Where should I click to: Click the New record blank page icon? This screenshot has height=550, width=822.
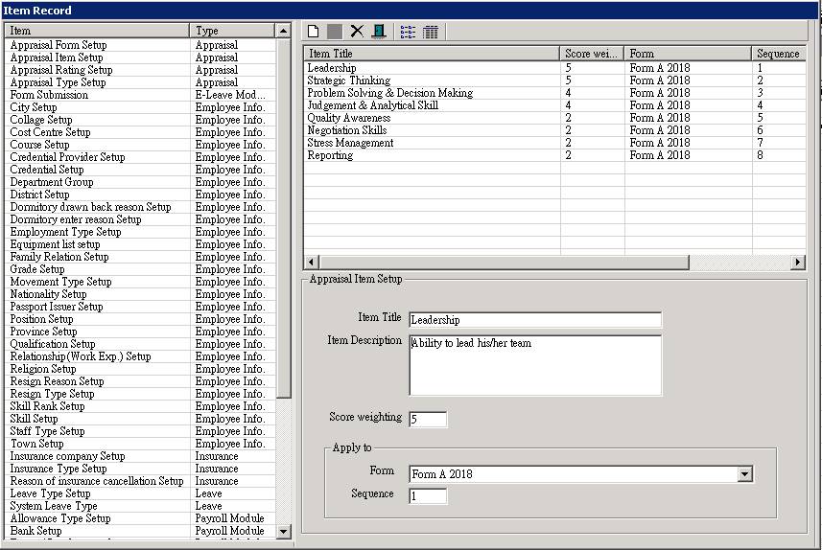pyautogui.click(x=313, y=32)
